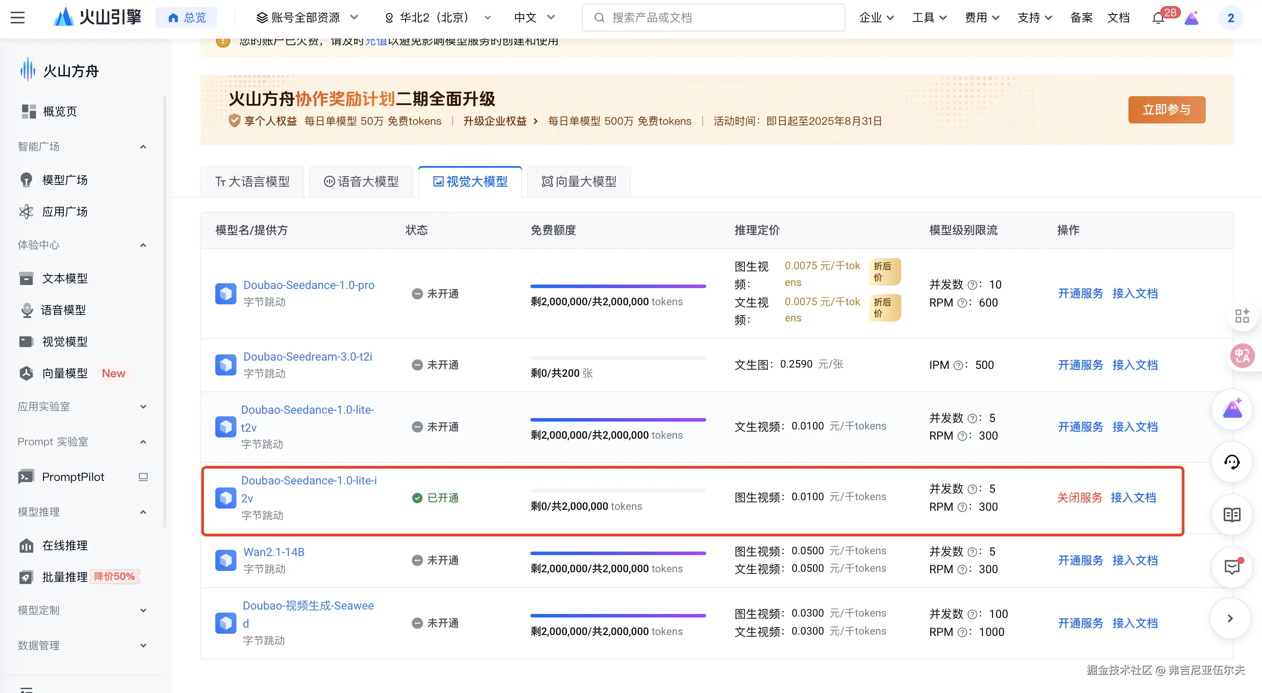Screen dimensions: 1262x693
Task: Expand the 应用实验室 sidebar section
Action: 143,407
